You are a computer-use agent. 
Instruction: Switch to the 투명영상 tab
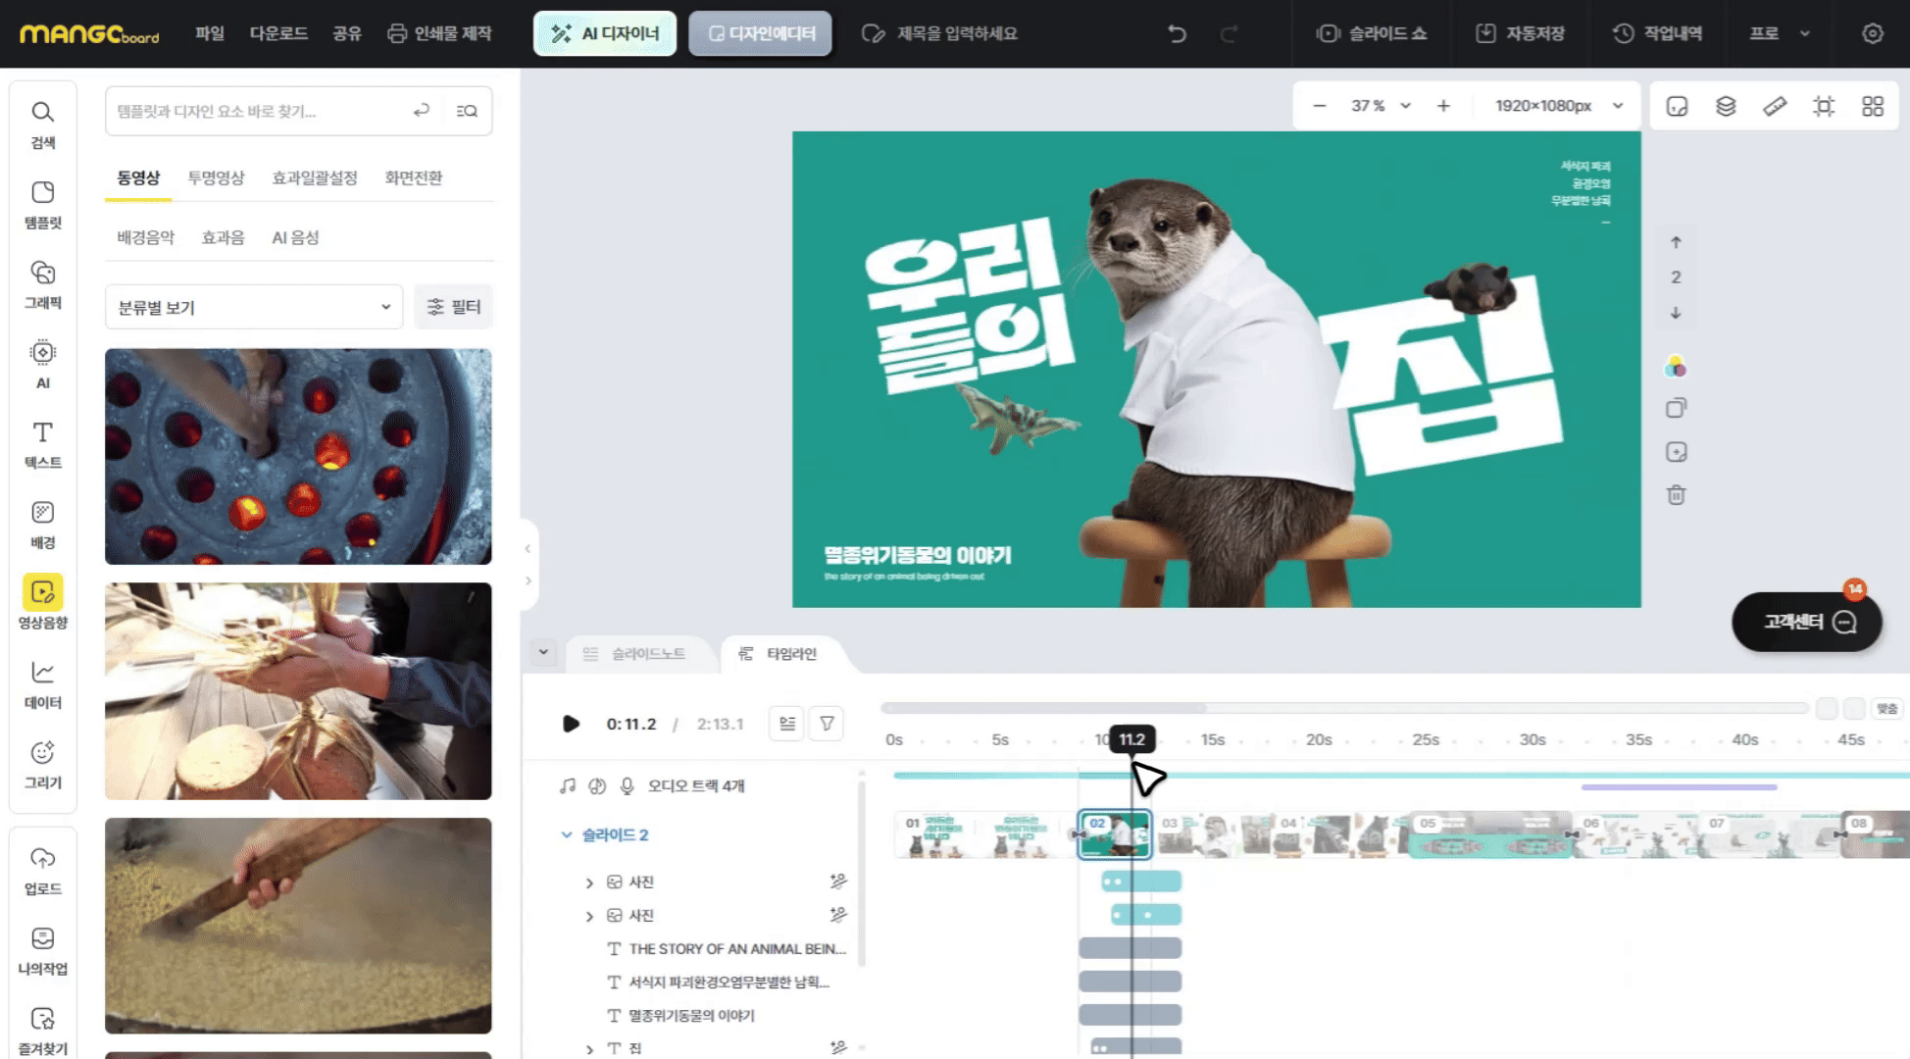coord(216,177)
